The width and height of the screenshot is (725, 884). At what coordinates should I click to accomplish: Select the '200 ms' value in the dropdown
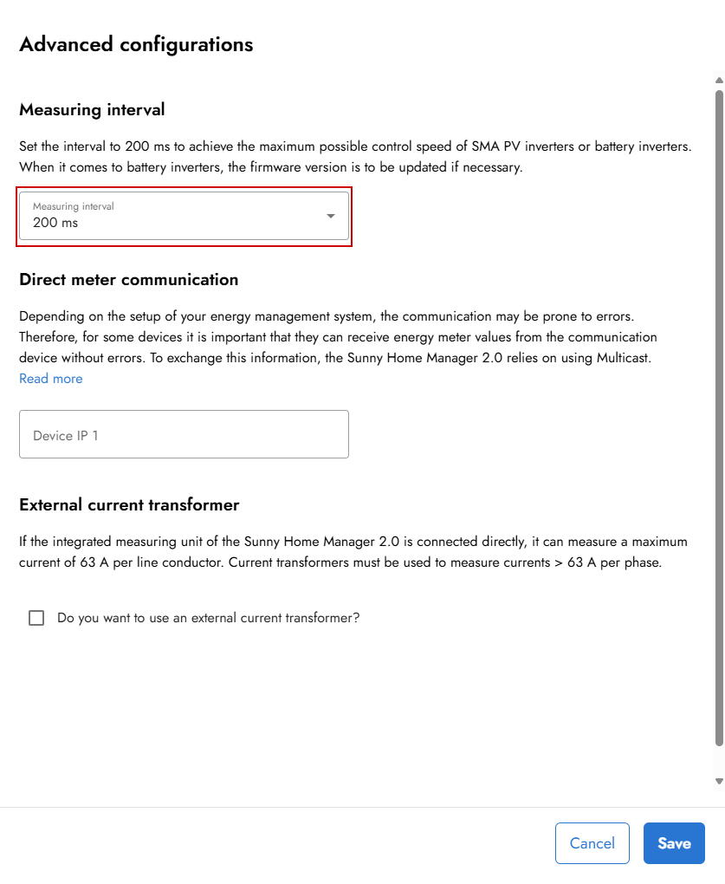click(55, 223)
